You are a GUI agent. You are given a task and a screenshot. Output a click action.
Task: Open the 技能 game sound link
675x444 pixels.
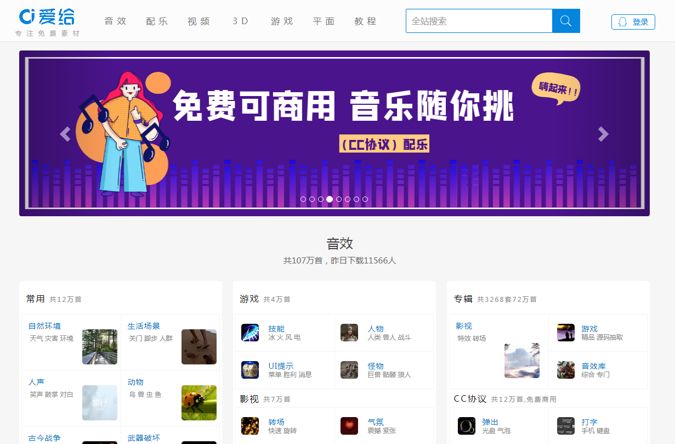[x=277, y=329]
